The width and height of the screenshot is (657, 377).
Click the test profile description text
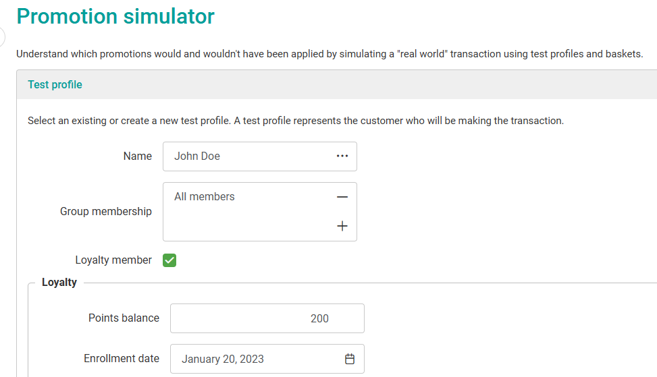(295, 121)
